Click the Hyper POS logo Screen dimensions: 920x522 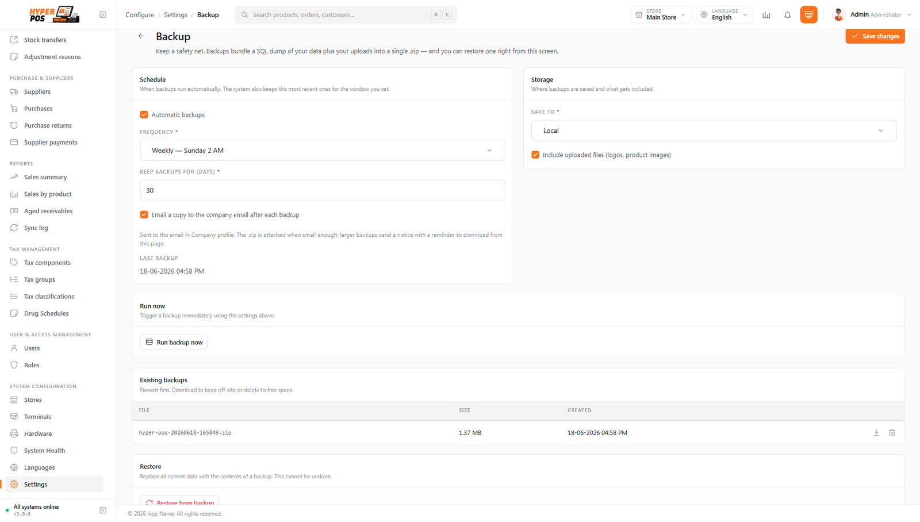click(x=54, y=14)
